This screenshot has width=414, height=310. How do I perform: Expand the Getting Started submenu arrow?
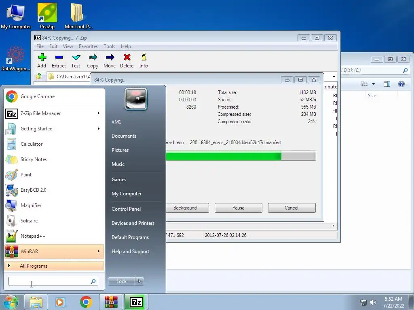pyautogui.click(x=99, y=129)
